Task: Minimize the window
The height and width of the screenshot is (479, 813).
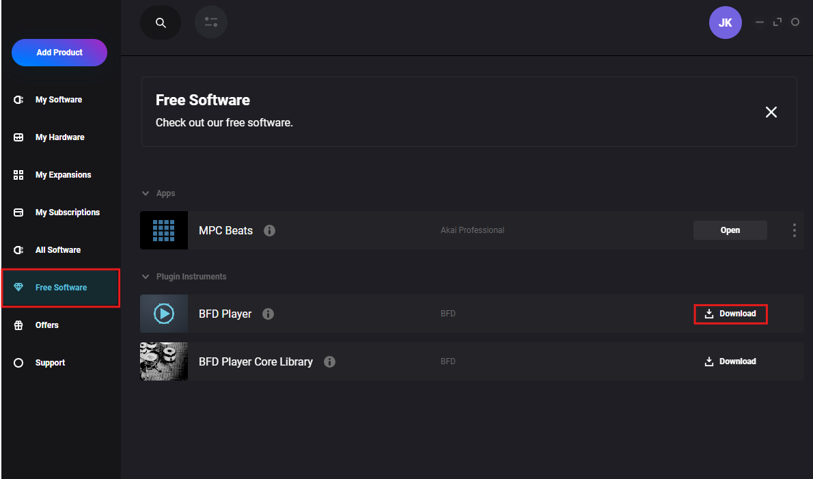Action: click(x=760, y=23)
